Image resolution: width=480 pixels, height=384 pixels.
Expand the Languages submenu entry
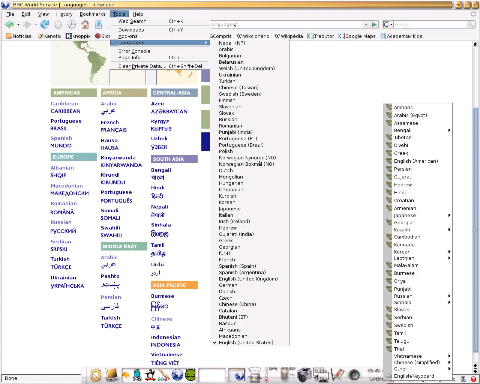click(160, 43)
